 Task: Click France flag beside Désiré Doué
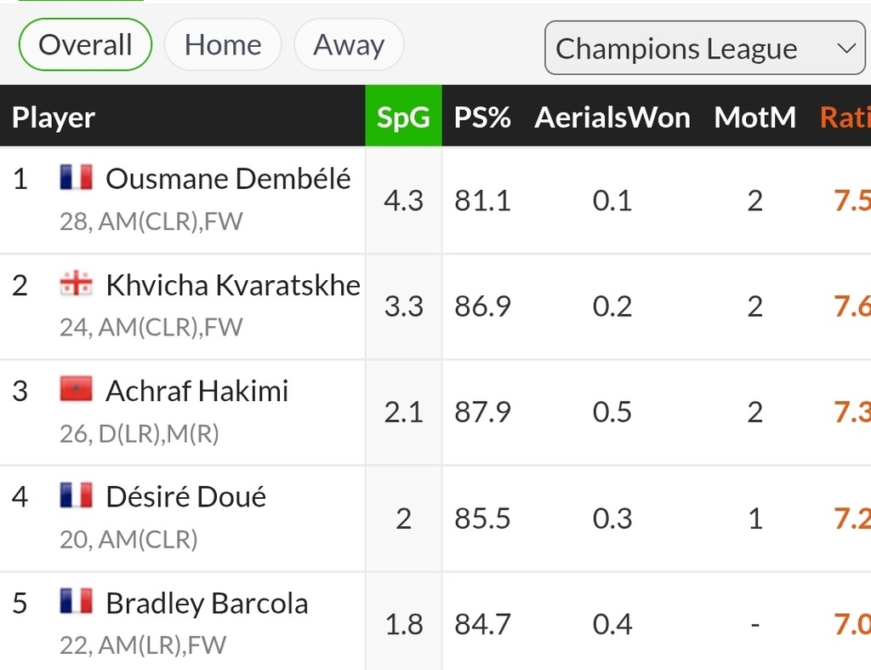pos(76,495)
